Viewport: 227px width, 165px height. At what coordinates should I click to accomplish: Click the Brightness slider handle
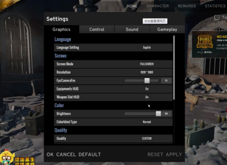[x=158, y=113]
